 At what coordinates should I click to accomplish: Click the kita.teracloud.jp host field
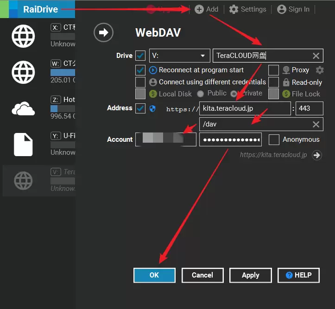(245, 108)
